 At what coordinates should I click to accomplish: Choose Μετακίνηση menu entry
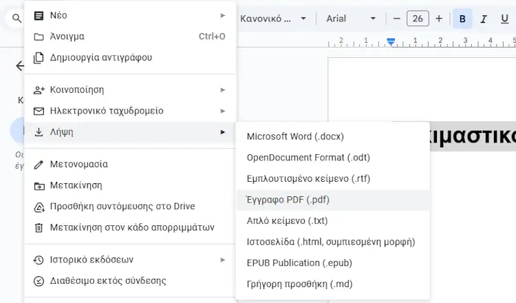coord(130,185)
